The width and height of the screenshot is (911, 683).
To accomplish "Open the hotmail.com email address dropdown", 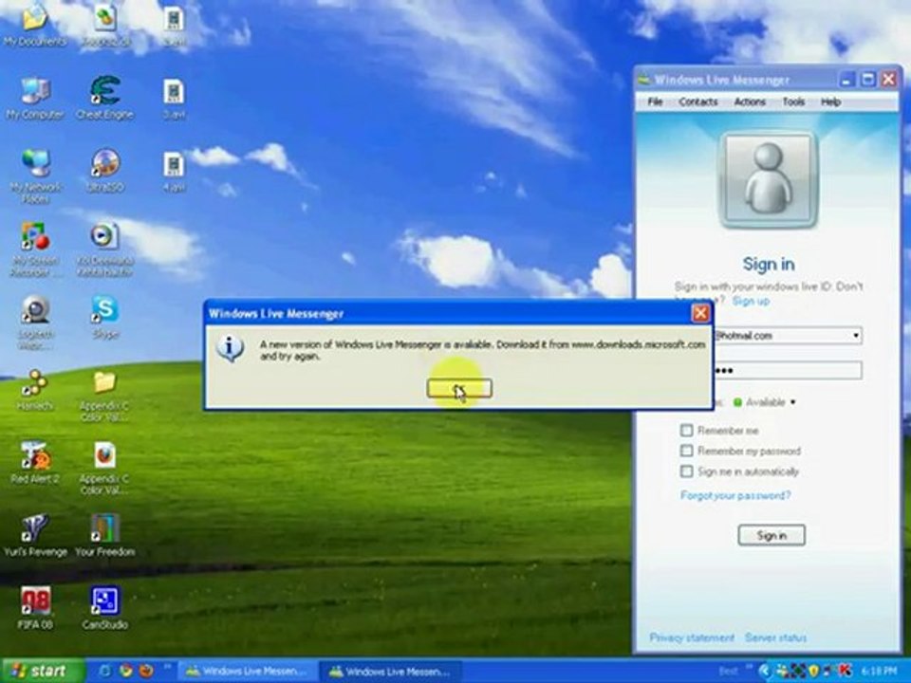I will point(855,336).
